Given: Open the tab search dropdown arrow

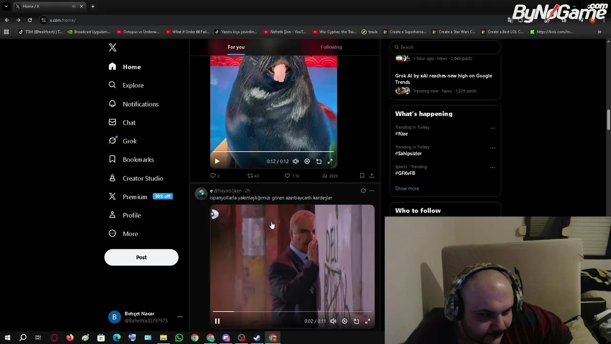Looking at the screenshot, I should tap(6, 6).
